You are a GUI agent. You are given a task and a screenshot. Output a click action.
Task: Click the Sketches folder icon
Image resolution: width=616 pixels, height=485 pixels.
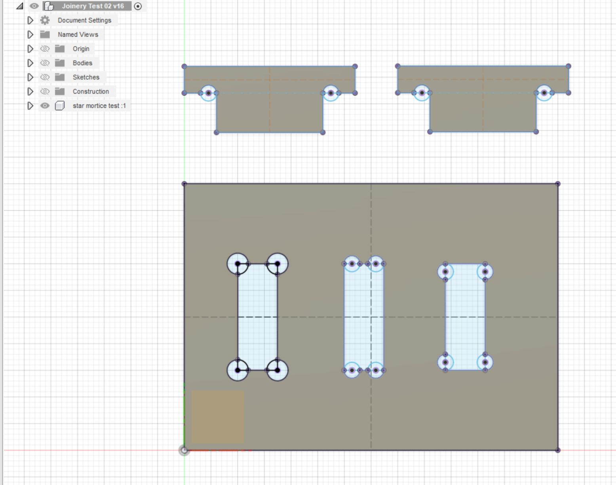pyautogui.click(x=60, y=77)
